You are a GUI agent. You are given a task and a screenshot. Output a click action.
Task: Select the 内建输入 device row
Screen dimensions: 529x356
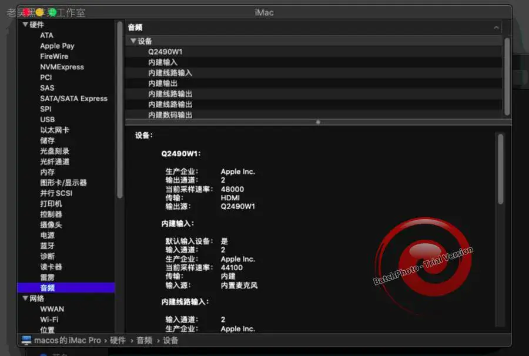[313, 62]
